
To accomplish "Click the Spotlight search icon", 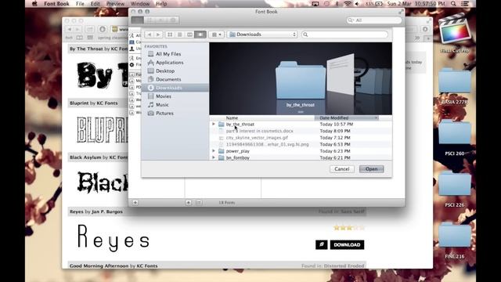I will click(x=453, y=4).
